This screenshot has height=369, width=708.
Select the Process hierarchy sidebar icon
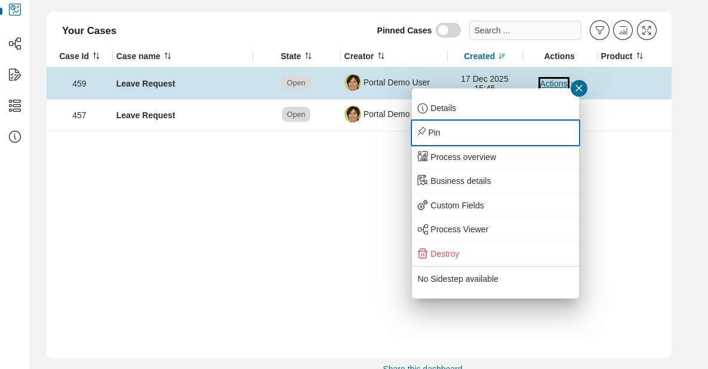(14, 44)
